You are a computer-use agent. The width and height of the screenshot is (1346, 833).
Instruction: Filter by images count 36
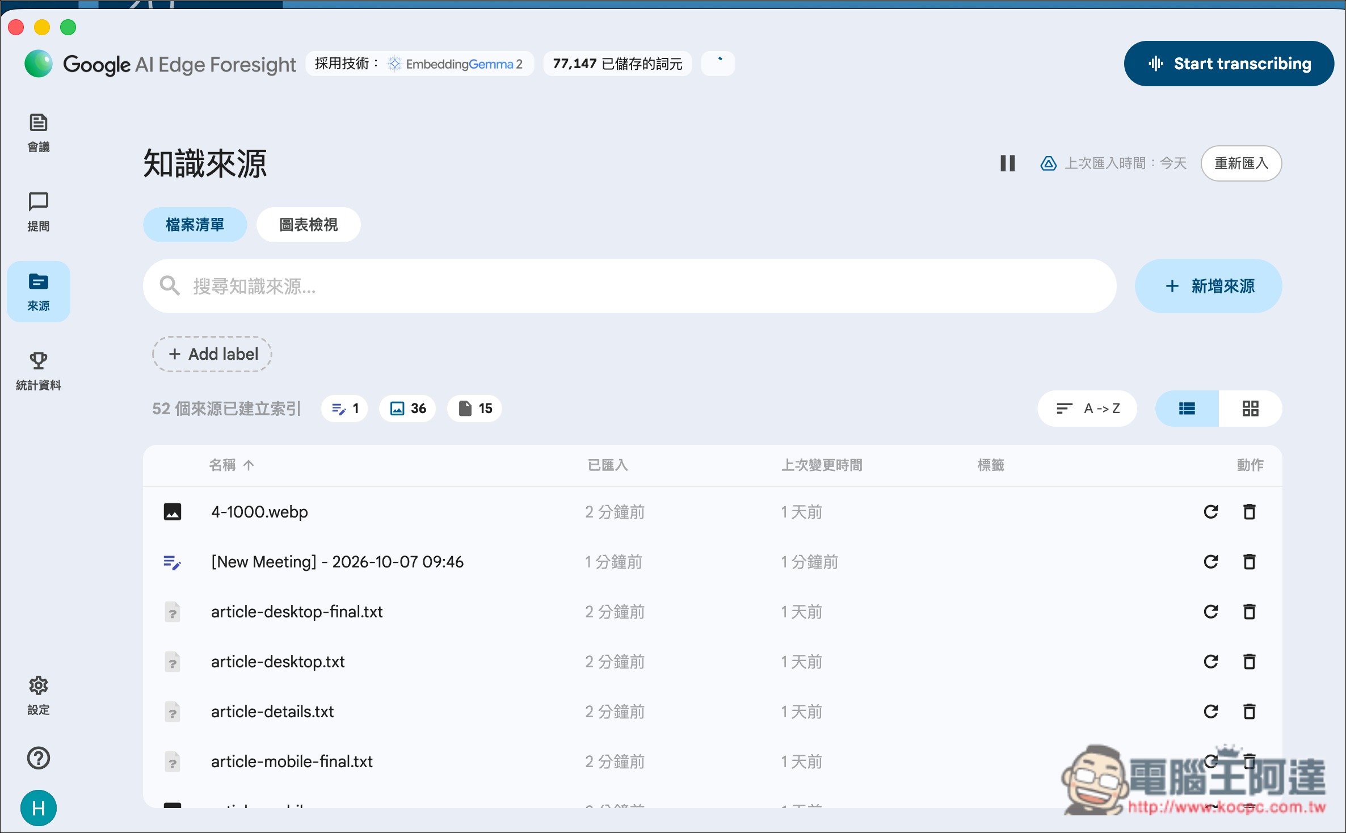pos(408,409)
